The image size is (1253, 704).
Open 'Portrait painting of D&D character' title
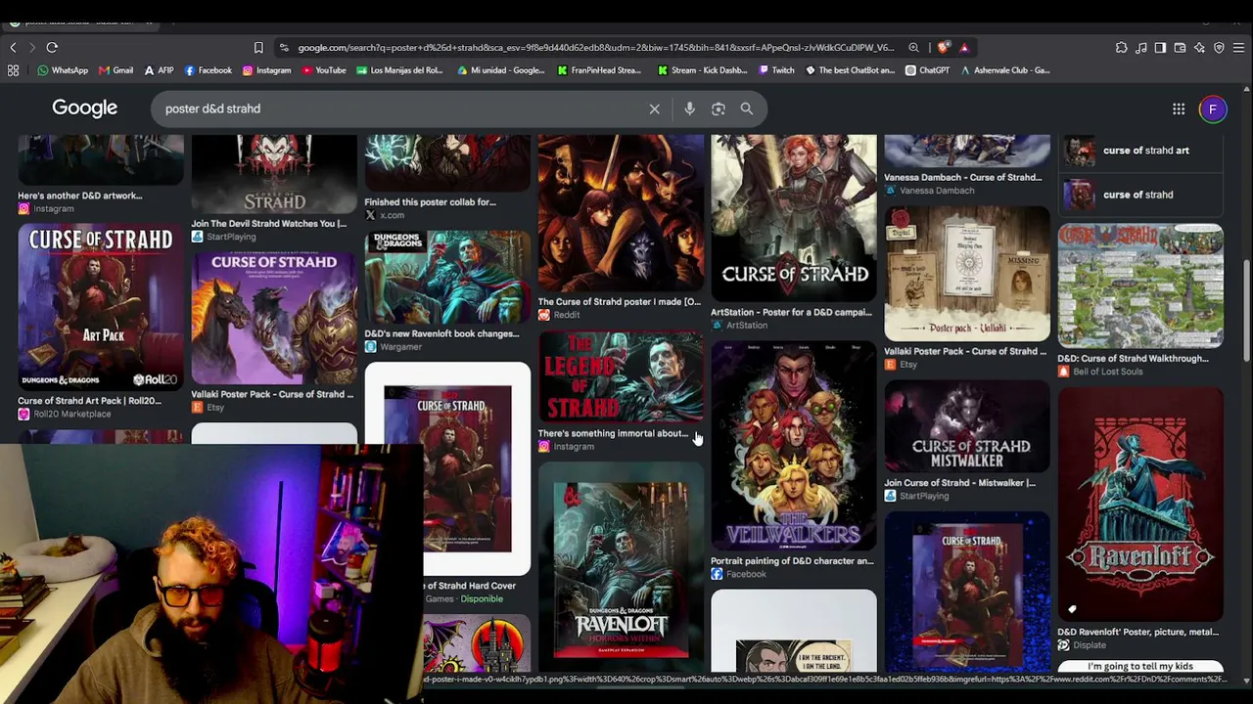click(792, 561)
